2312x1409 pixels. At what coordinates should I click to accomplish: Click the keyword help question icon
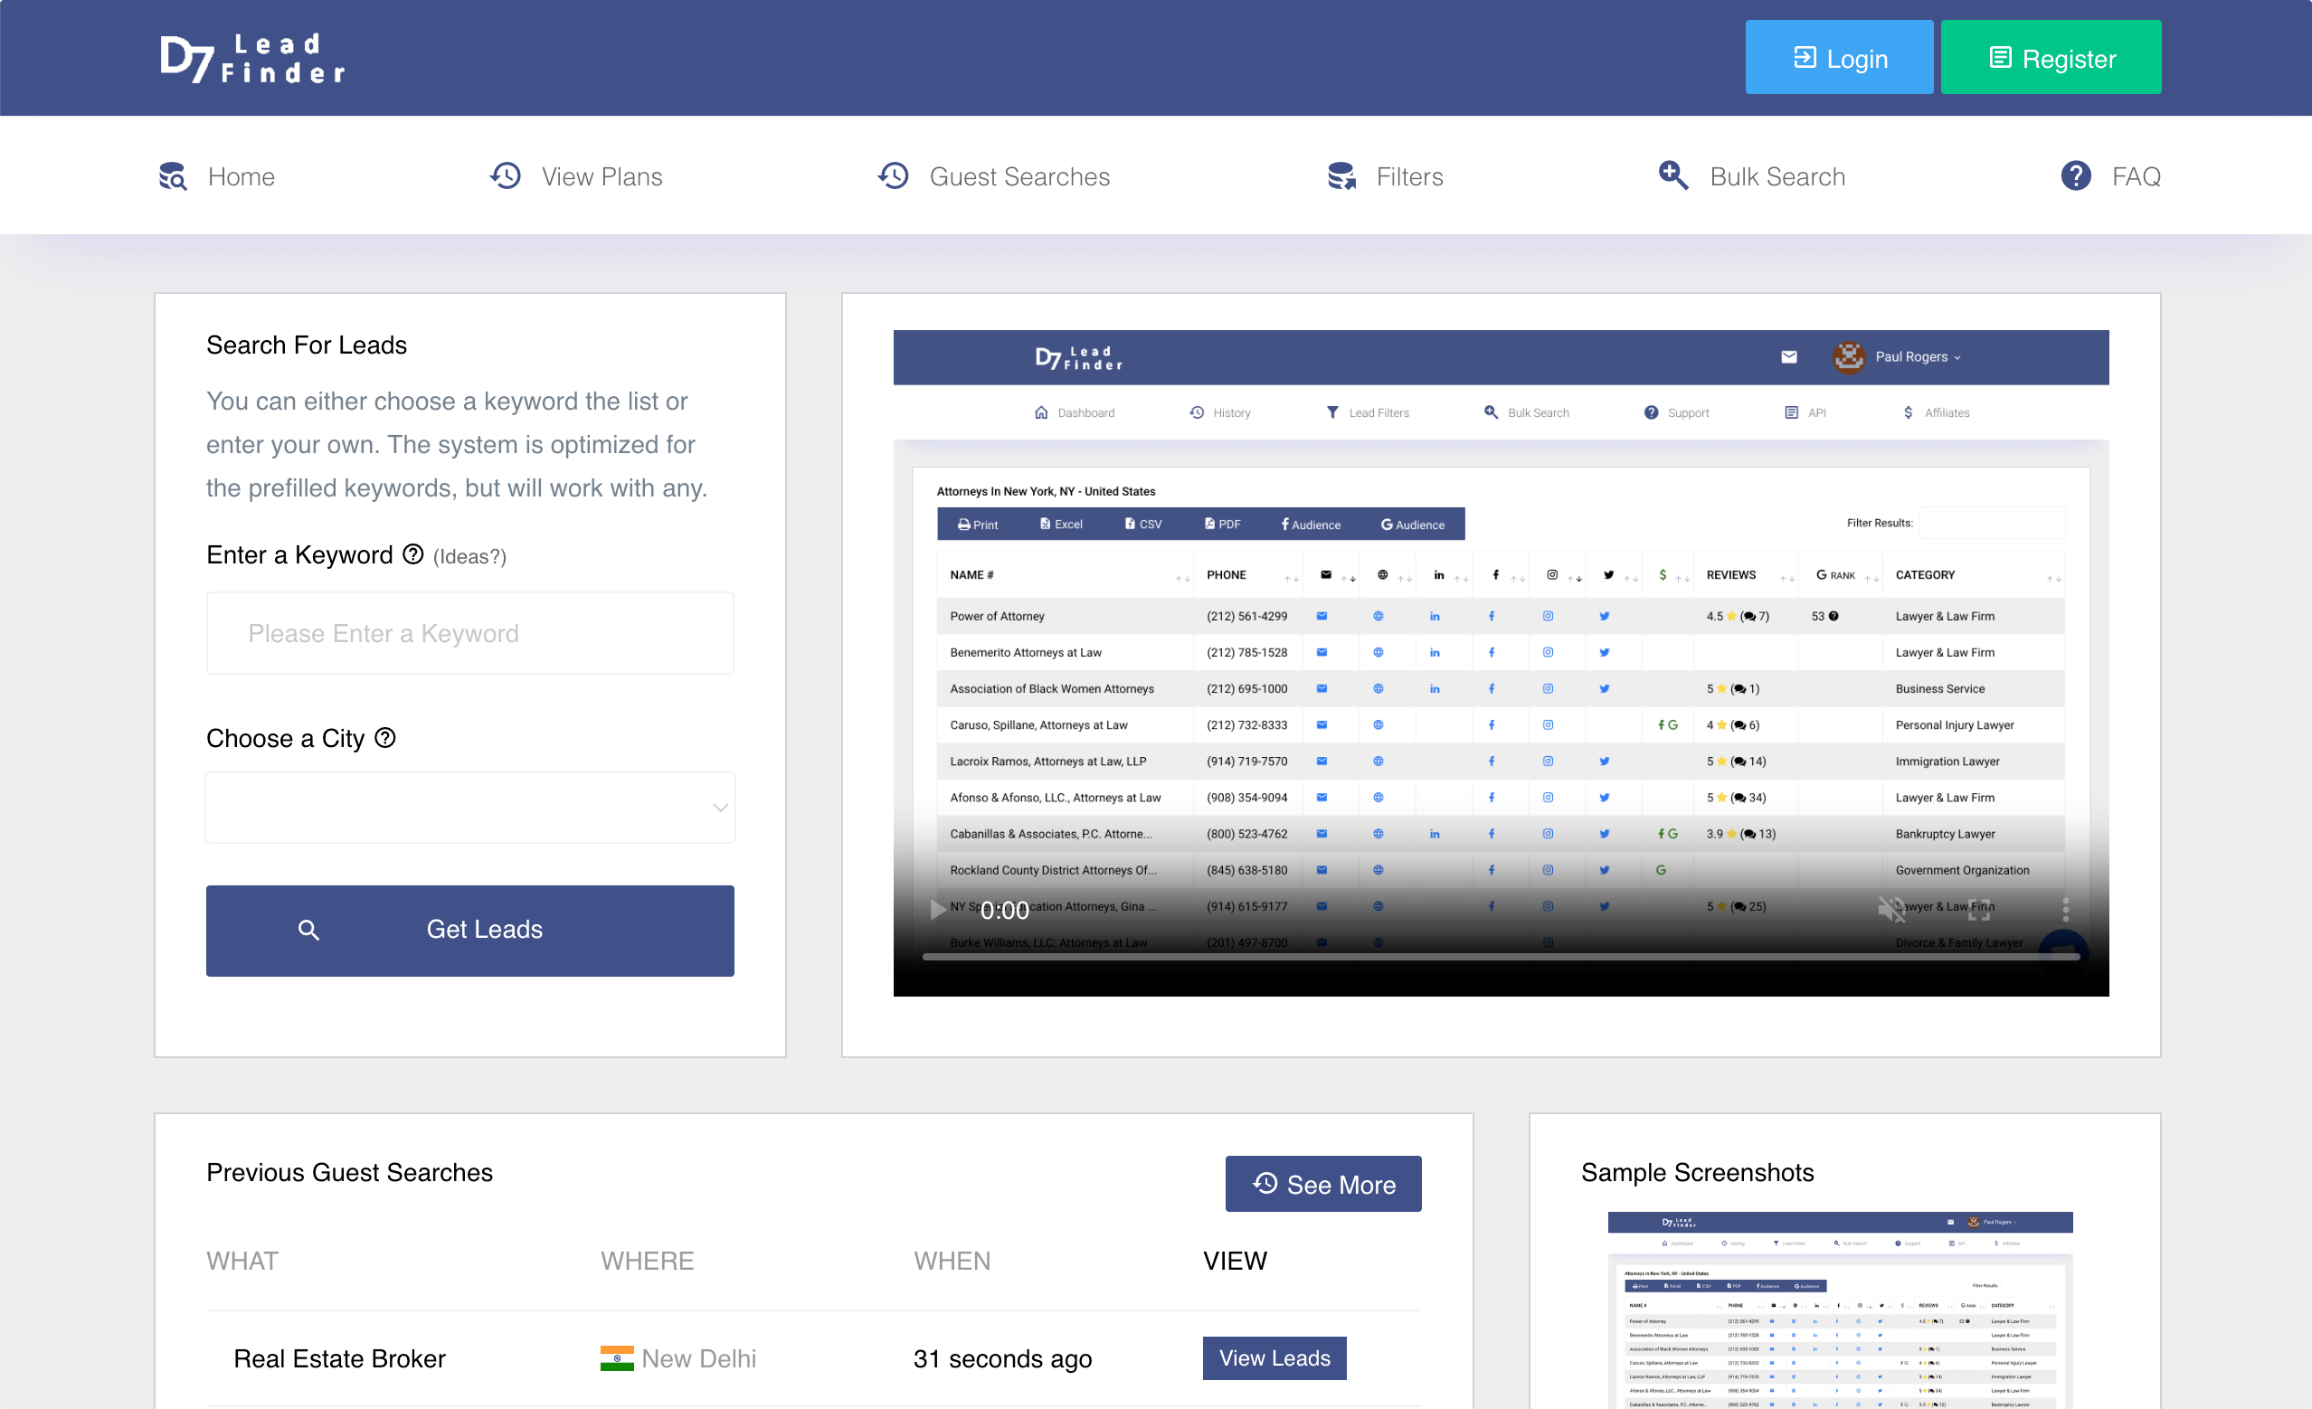point(412,554)
